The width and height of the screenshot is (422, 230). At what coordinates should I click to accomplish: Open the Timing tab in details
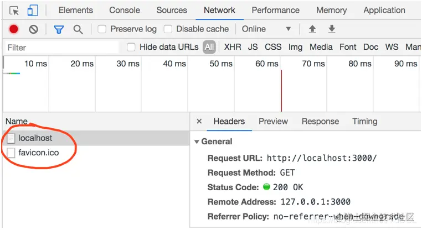tap(364, 121)
